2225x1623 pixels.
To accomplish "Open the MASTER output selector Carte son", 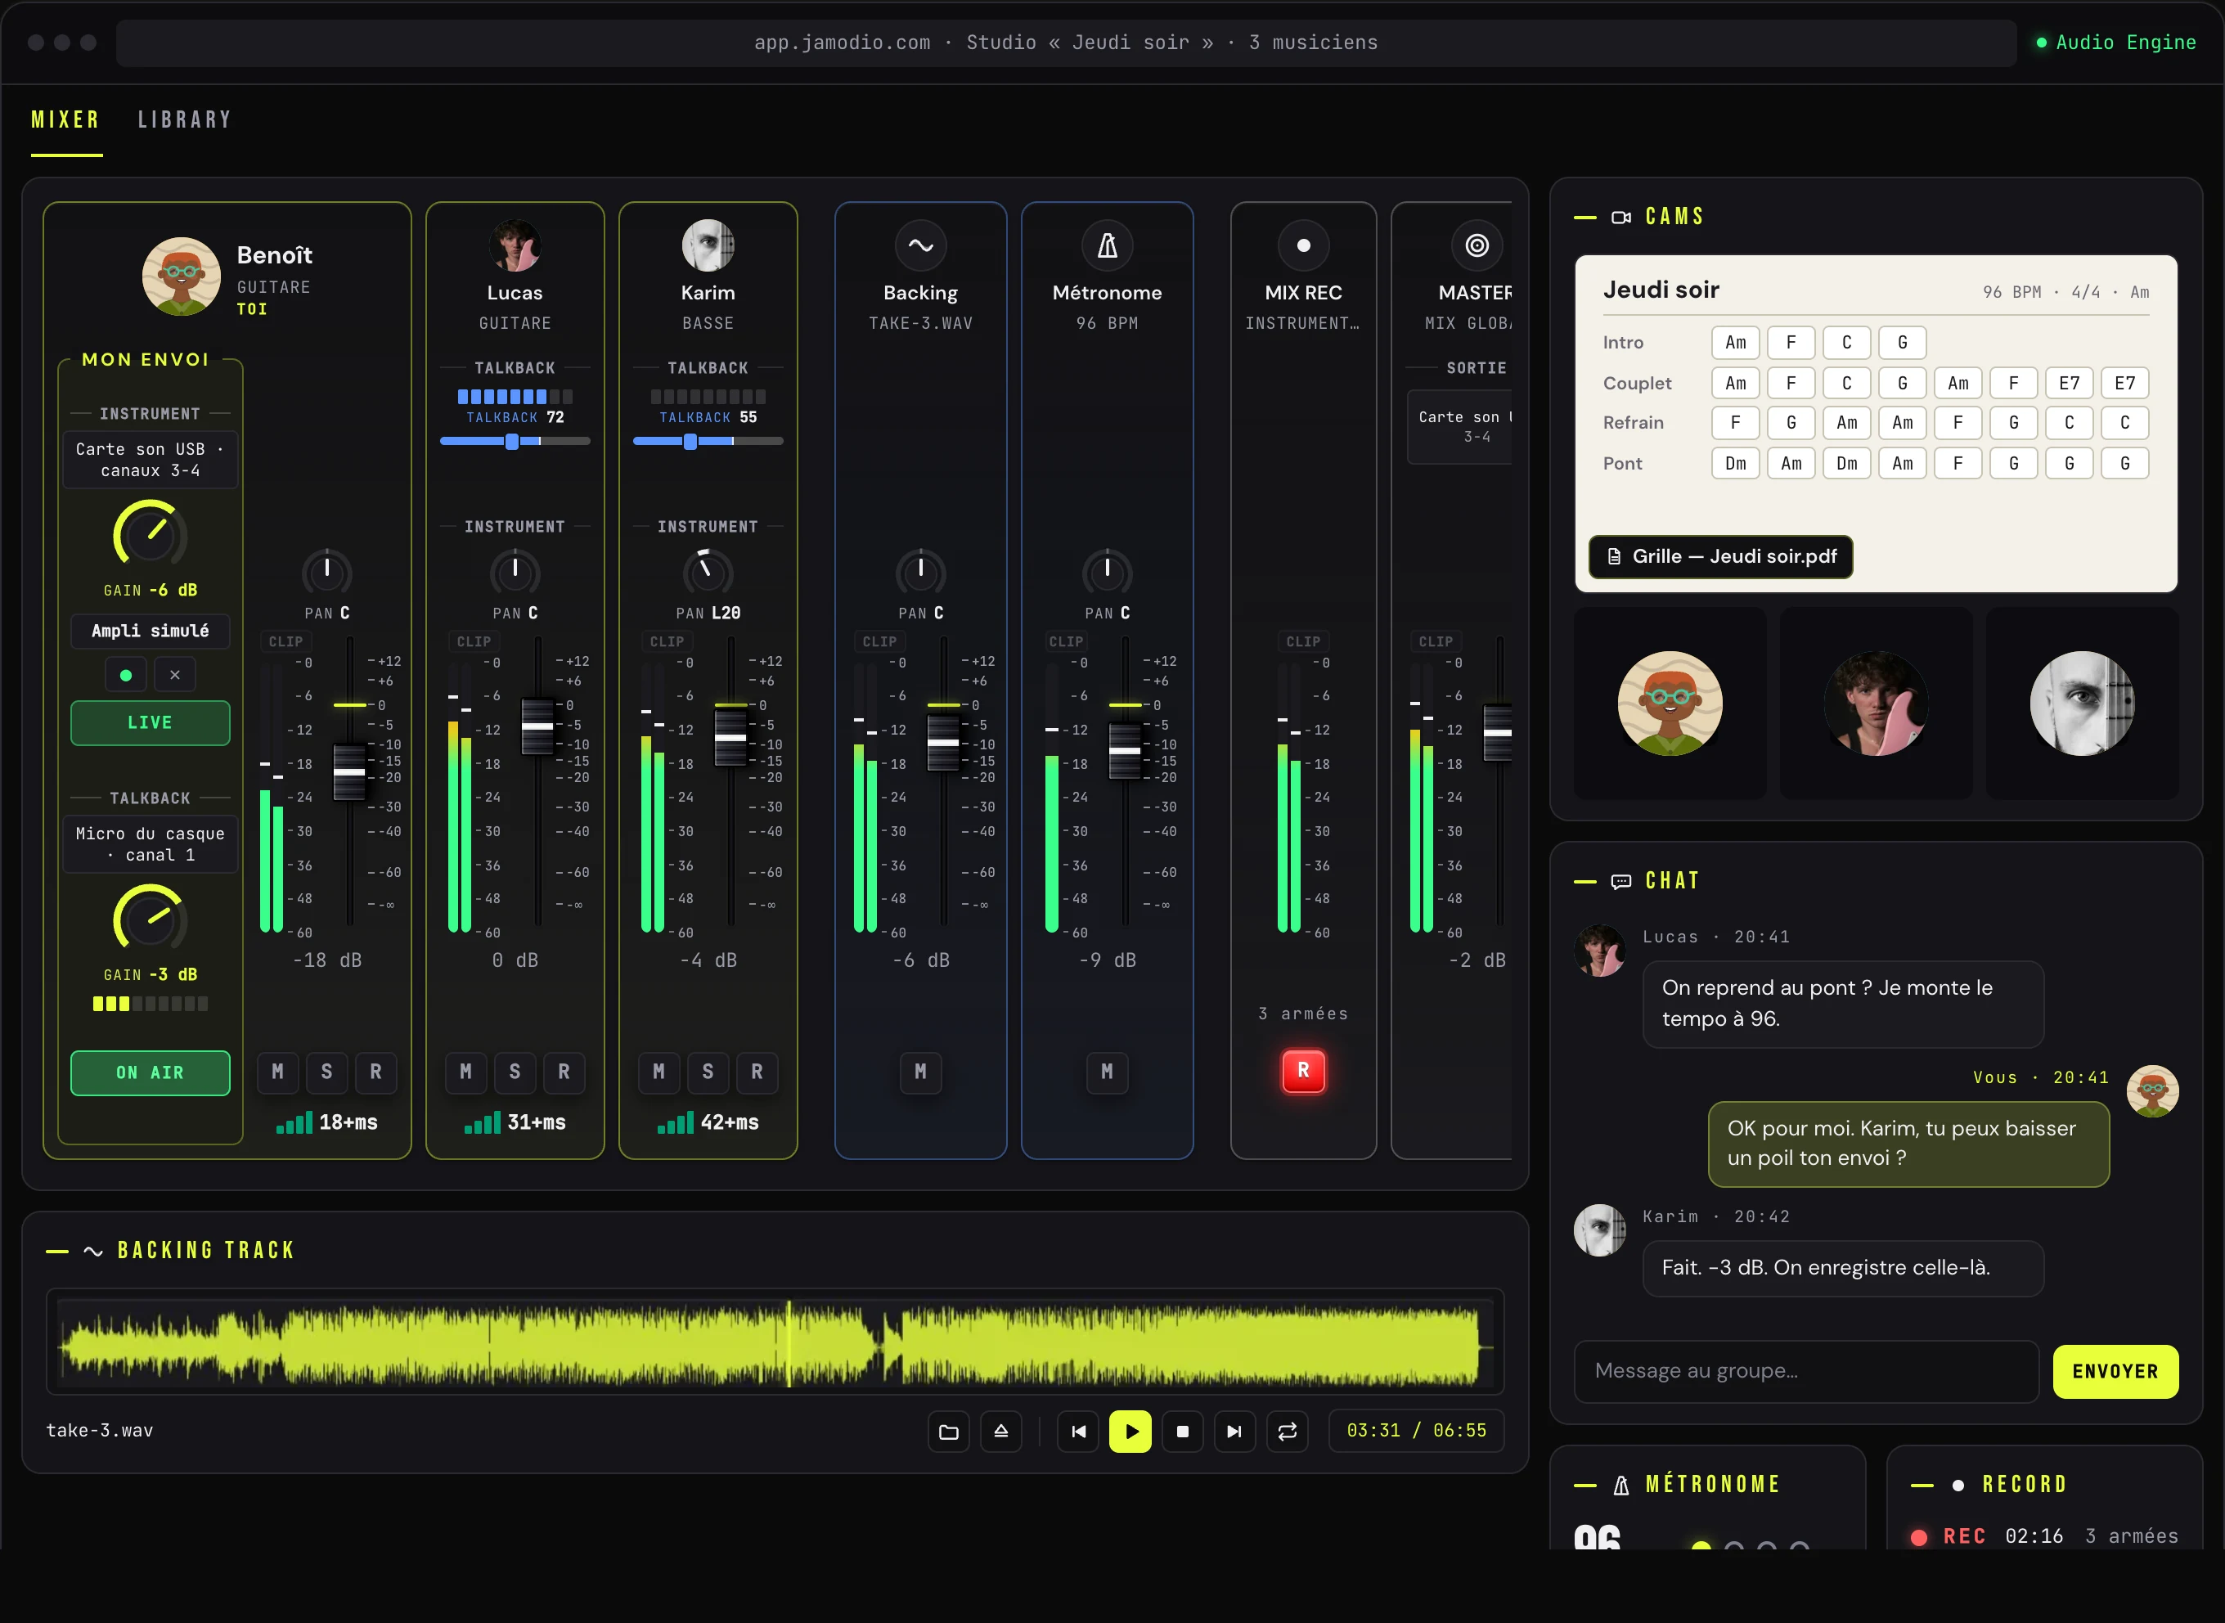I will (1461, 427).
